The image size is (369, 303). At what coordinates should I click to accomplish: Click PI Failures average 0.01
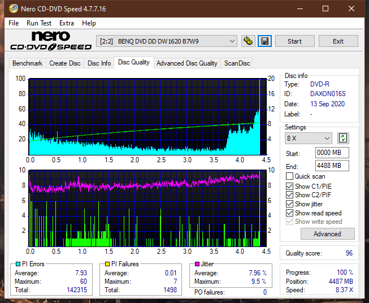[171, 272]
